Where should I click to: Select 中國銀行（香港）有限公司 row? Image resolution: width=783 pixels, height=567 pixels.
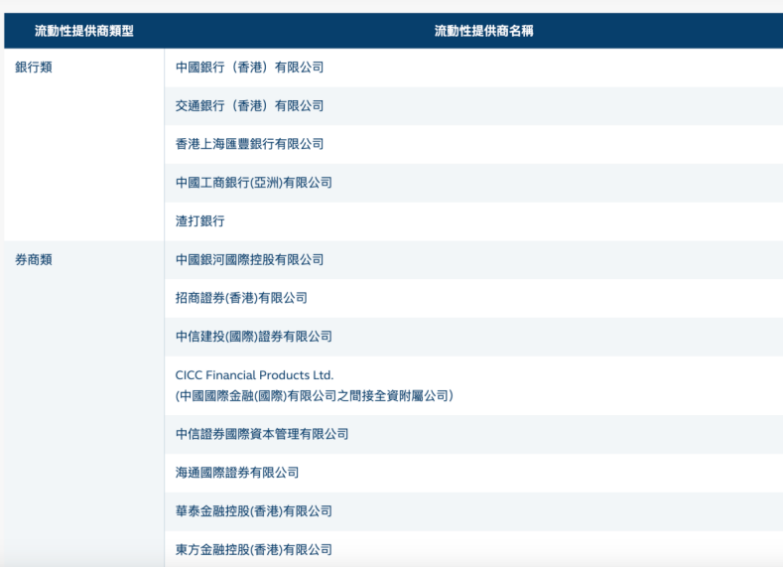point(473,68)
